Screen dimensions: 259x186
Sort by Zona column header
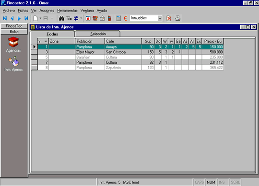[62, 41]
